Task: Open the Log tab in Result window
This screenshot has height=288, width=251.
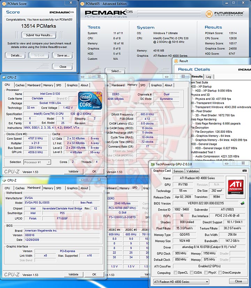Action: pyautogui.click(x=208, y=77)
